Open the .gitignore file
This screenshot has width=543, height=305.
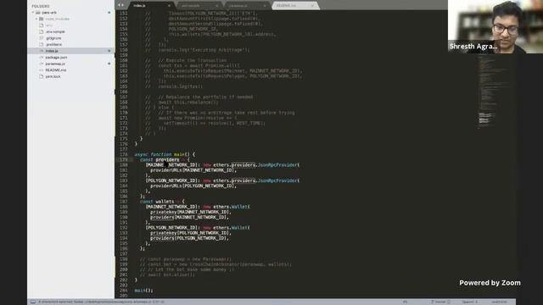click(x=53, y=38)
